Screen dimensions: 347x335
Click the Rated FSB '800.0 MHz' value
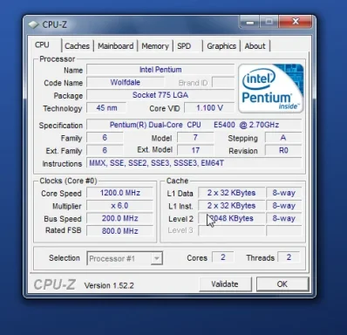(120, 231)
